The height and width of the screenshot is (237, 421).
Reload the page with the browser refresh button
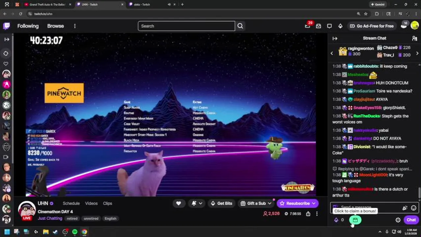point(20,14)
